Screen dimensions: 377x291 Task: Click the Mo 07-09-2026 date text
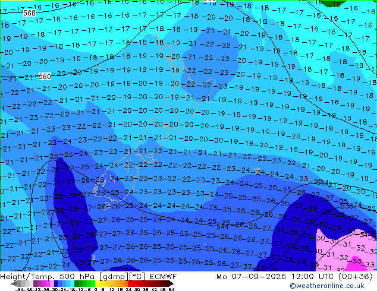click(252, 276)
